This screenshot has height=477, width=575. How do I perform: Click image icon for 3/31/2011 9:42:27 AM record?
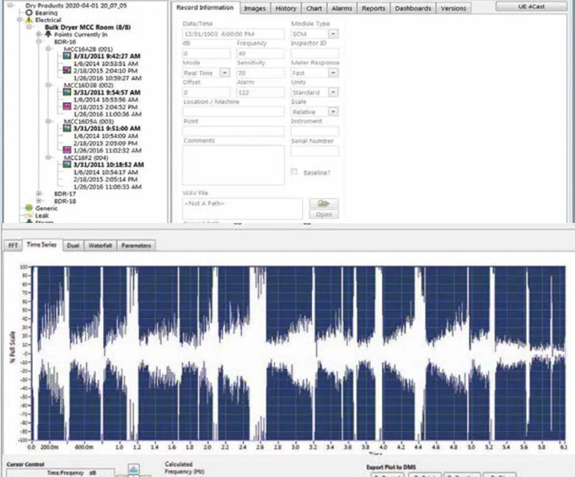67,56
